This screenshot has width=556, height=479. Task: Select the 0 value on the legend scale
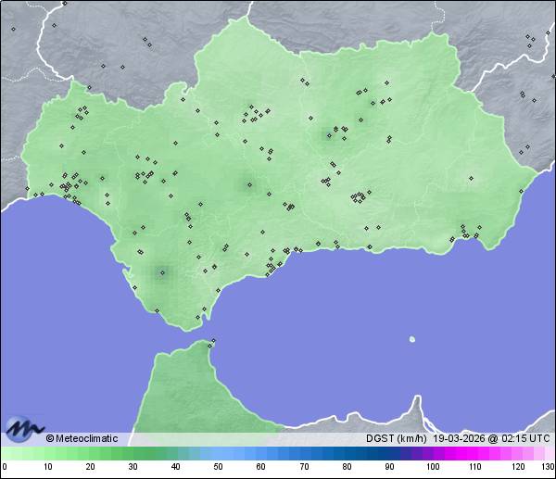tap(5, 467)
